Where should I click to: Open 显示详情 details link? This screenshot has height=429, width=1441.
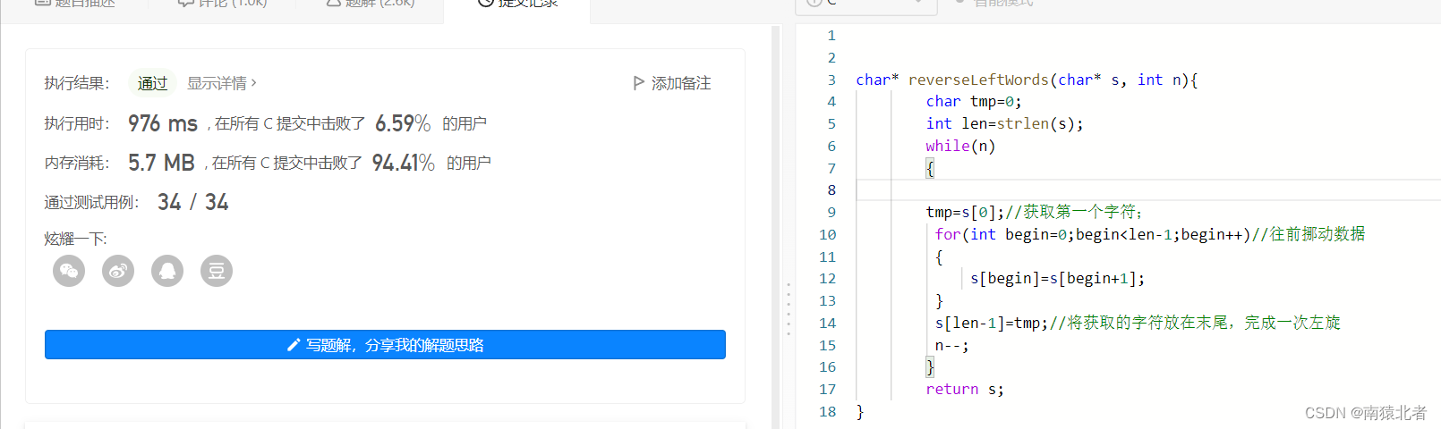point(222,83)
